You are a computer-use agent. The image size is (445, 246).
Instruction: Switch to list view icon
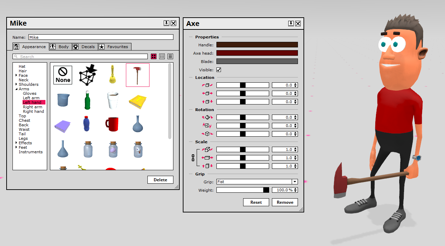pos(170,56)
